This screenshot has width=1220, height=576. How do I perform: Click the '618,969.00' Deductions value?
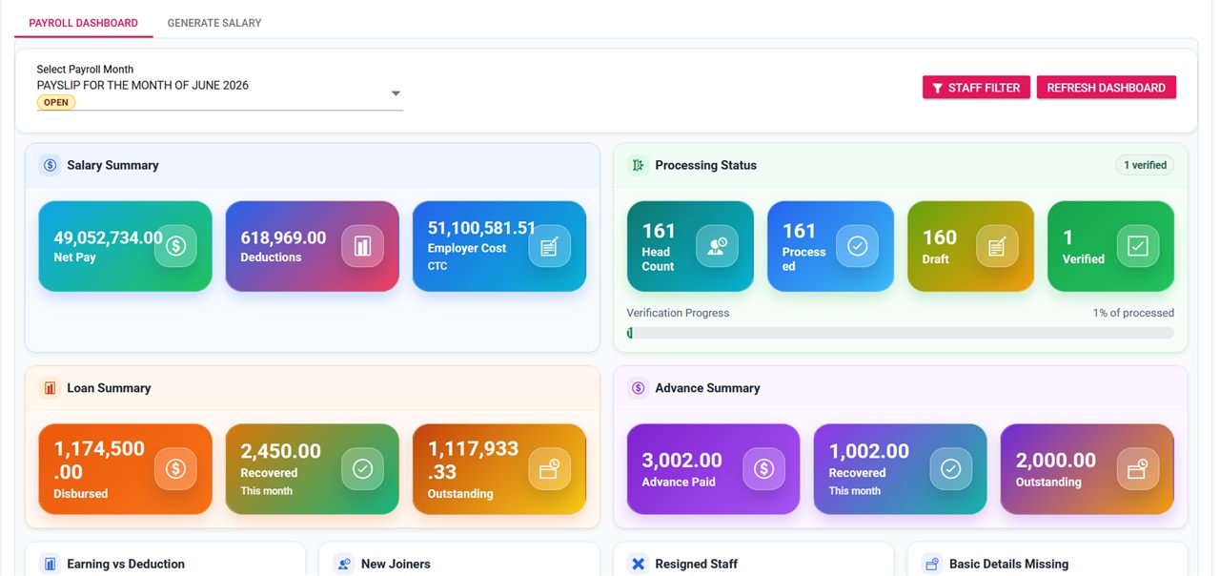pos(283,237)
